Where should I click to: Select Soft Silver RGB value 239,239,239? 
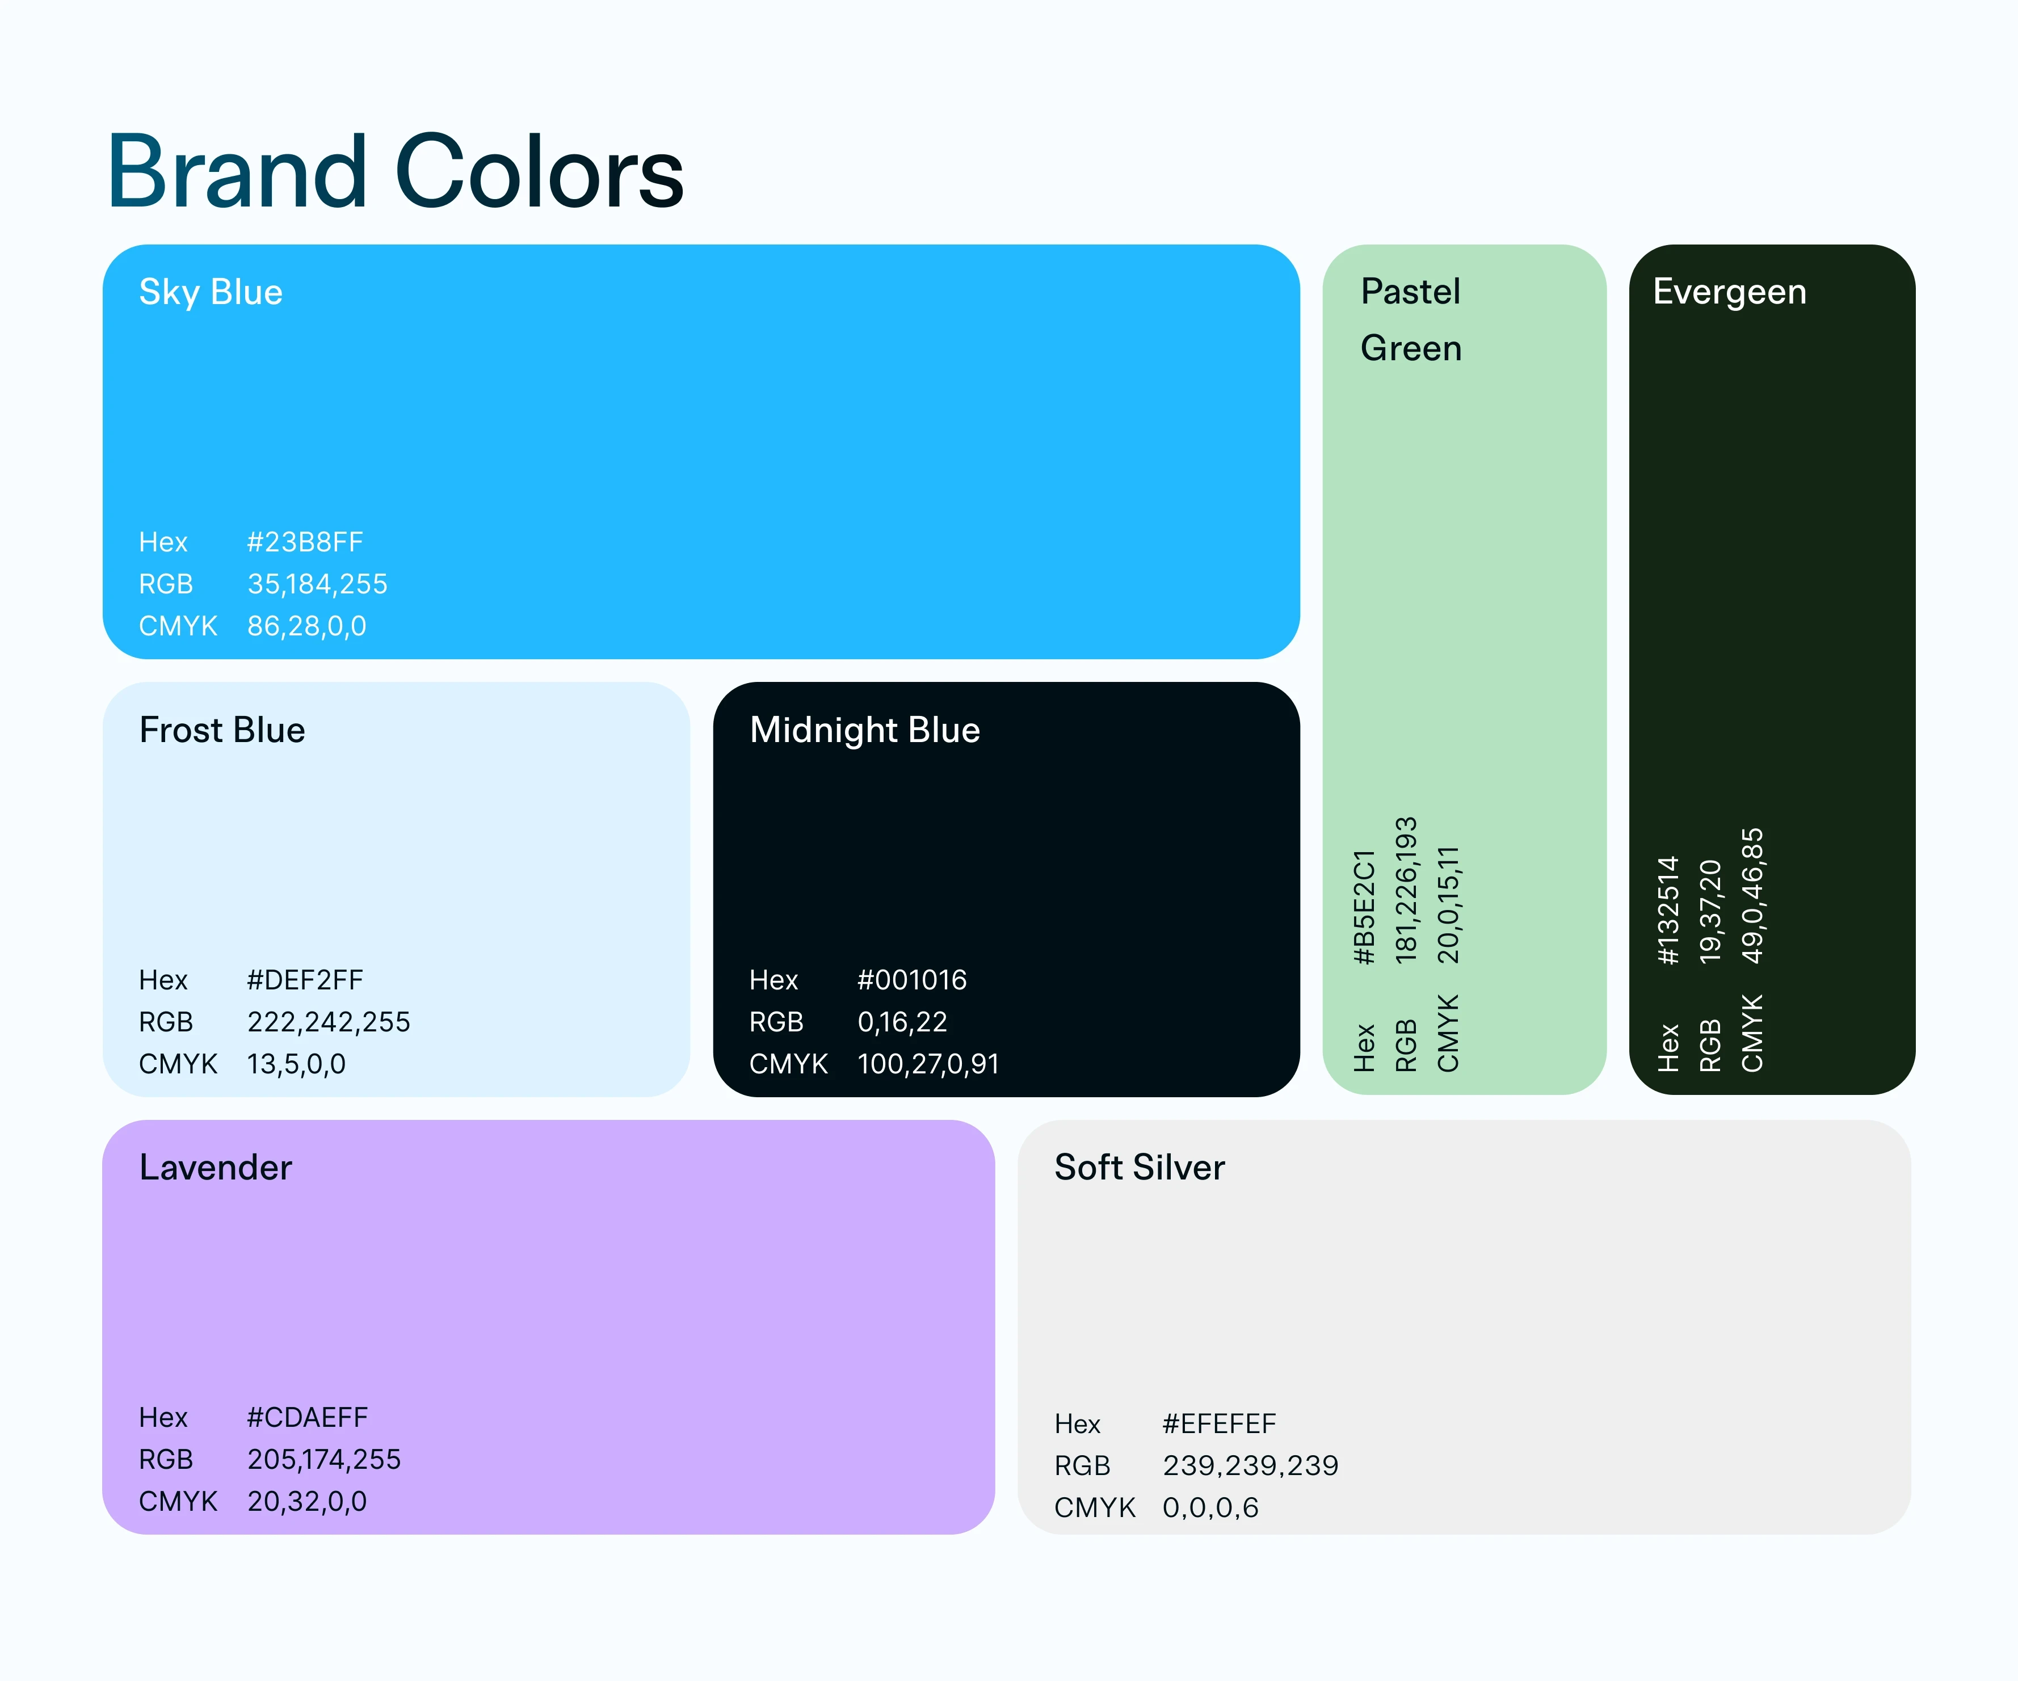click(1250, 1466)
